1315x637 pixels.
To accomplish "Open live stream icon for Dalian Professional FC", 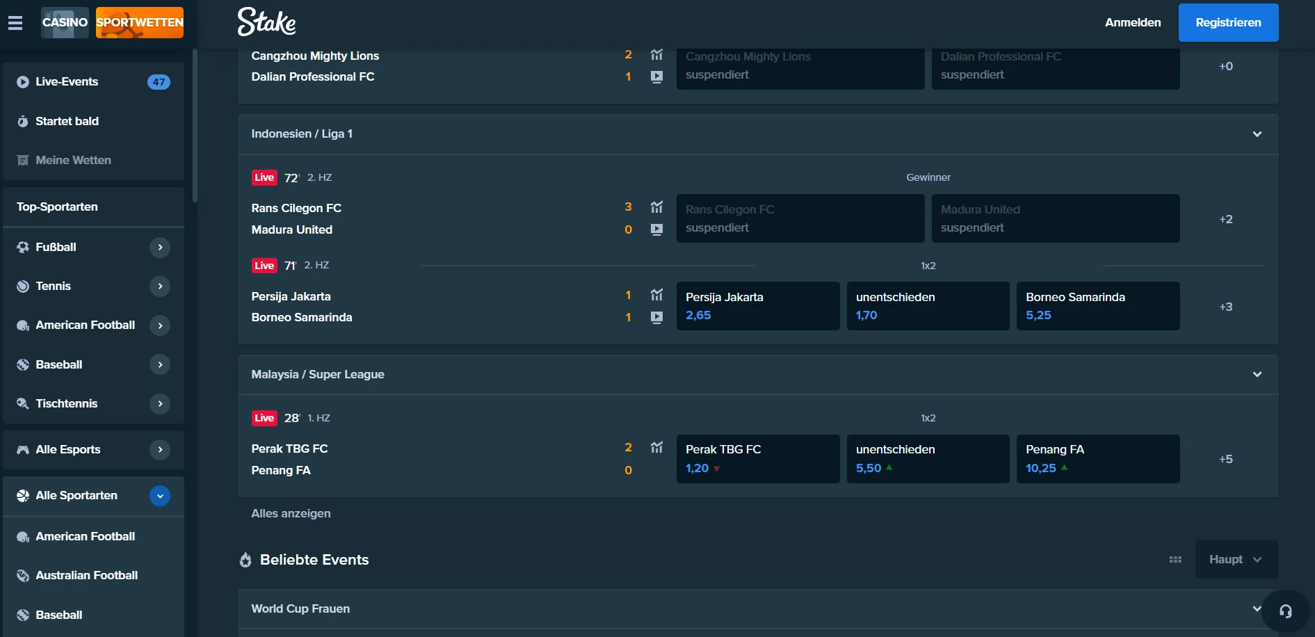I will [656, 76].
